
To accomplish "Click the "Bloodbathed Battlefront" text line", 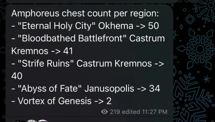I will [x=88, y=38].
